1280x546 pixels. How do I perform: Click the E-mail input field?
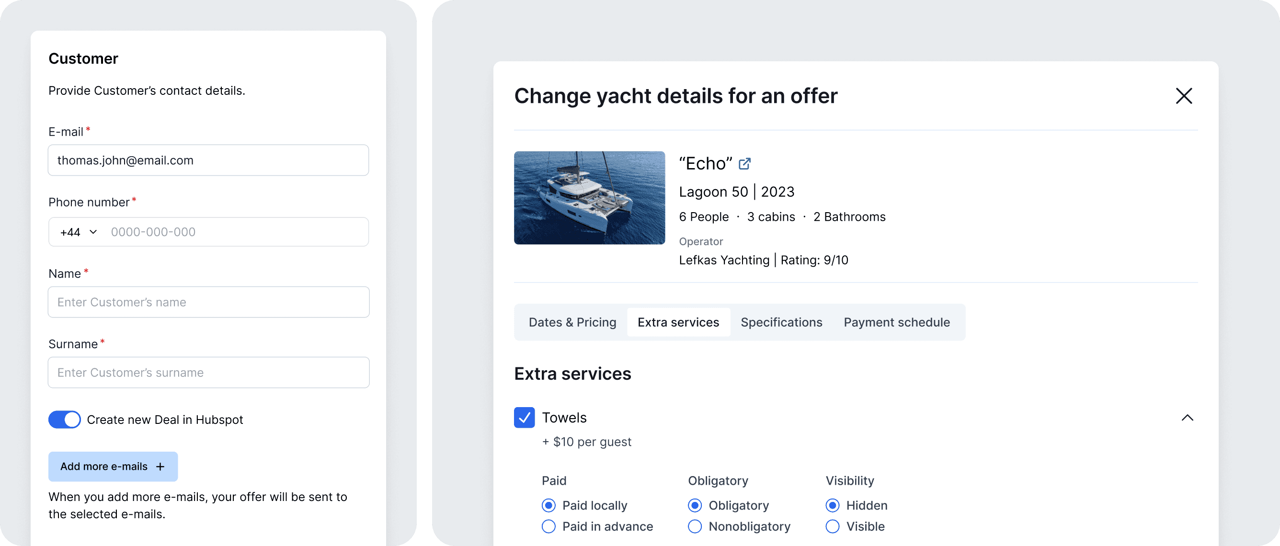coord(208,160)
